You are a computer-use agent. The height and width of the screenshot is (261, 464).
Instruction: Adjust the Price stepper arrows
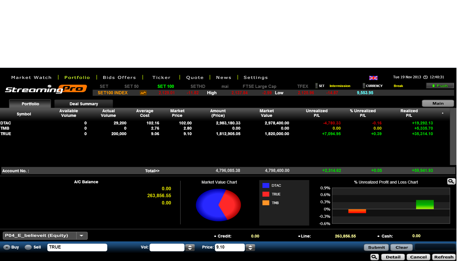pos(250,247)
